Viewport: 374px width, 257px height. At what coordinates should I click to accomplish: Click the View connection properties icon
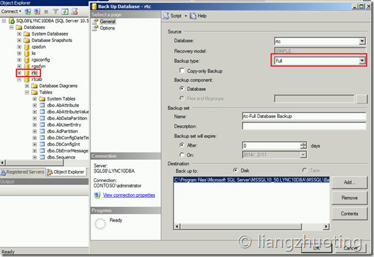[97, 195]
